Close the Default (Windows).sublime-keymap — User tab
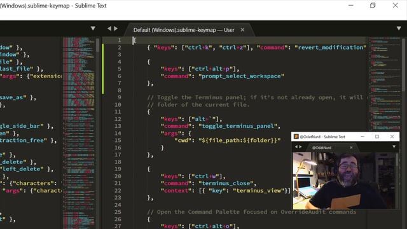Viewport: 407px width, 229px height. click(242, 30)
